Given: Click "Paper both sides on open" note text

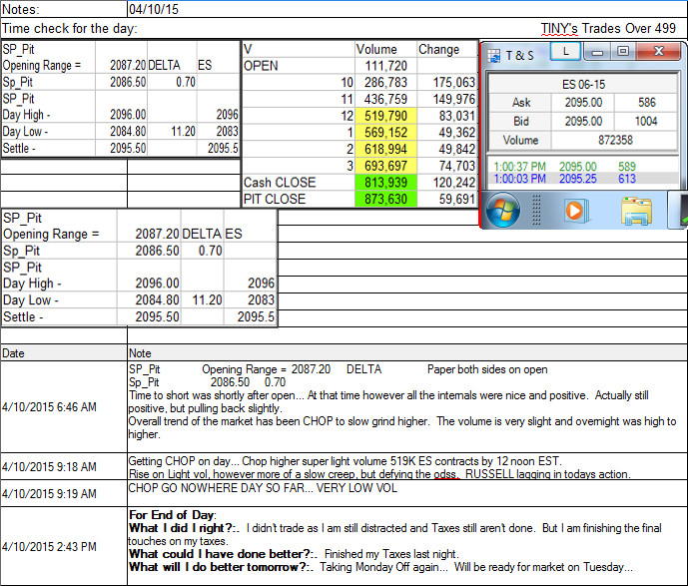Looking at the screenshot, I should click(x=487, y=369).
